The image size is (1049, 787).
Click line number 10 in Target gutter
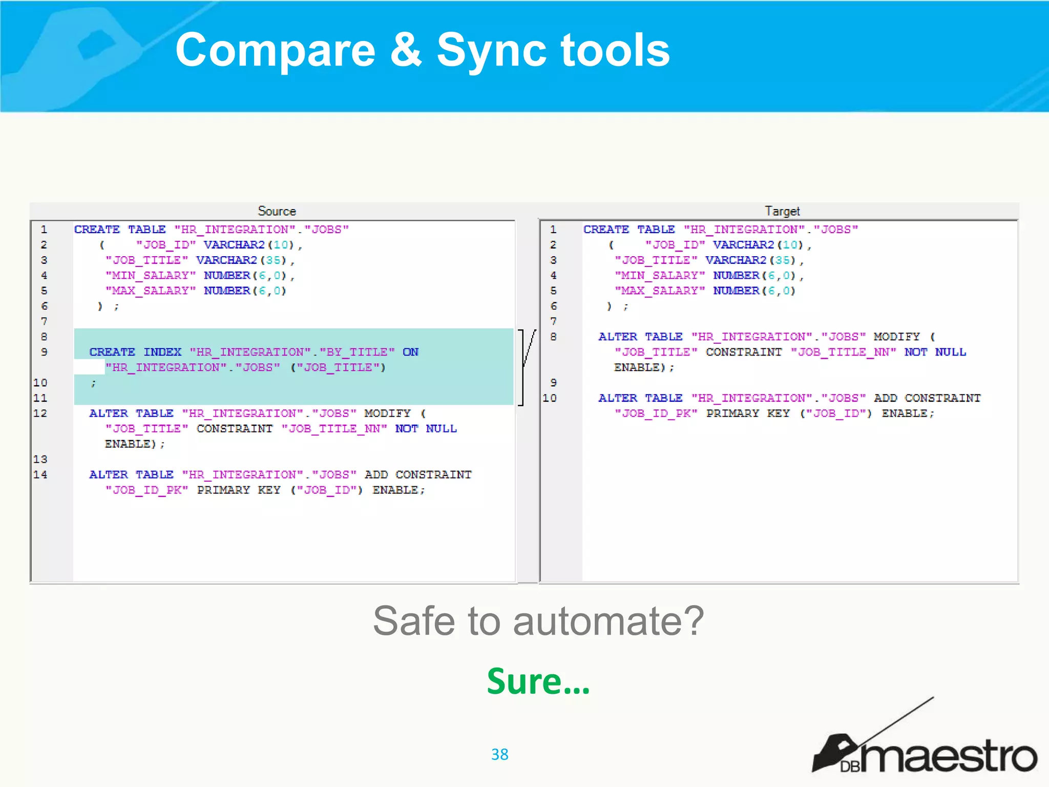click(550, 398)
